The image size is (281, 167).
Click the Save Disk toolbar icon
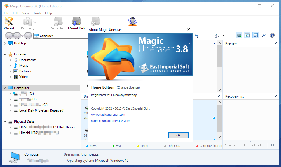pyautogui.click(x=58, y=23)
